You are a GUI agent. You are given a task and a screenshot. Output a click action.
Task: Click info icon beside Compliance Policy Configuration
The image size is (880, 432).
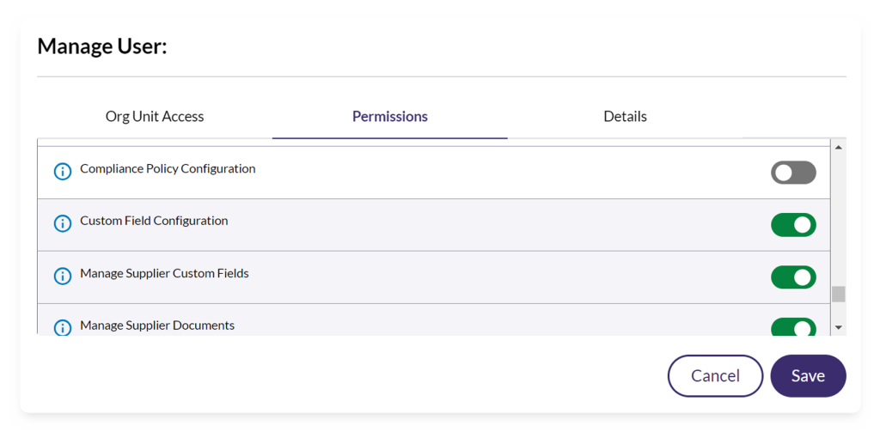pos(62,172)
